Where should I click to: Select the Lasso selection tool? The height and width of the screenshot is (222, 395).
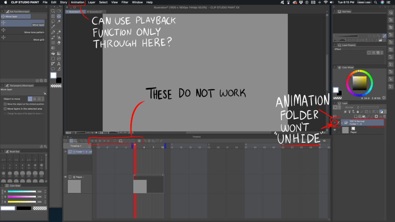pos(53,22)
